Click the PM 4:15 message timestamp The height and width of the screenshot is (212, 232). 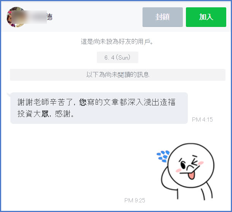pos(202,120)
